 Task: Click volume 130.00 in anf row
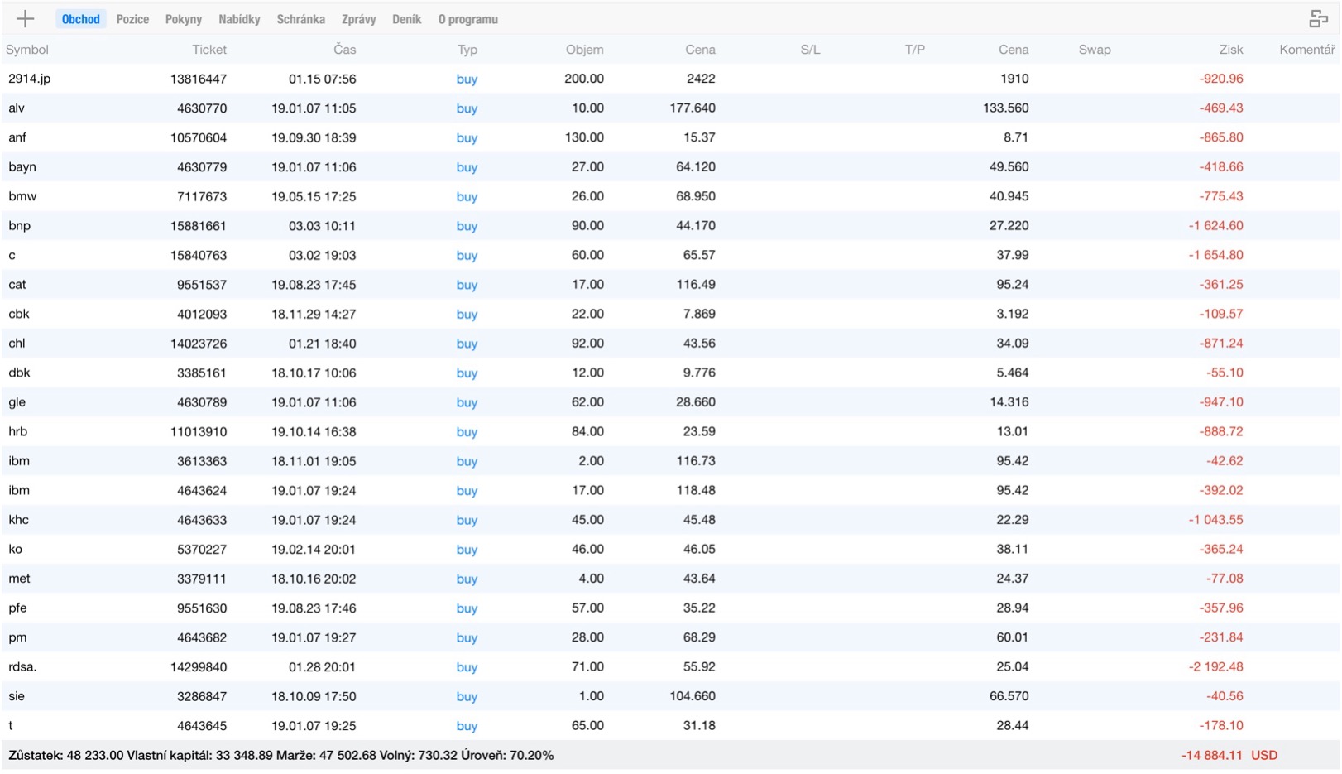point(584,137)
